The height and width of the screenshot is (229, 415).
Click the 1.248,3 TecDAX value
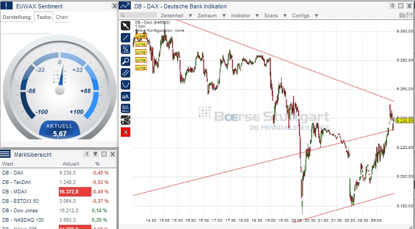coord(67,182)
